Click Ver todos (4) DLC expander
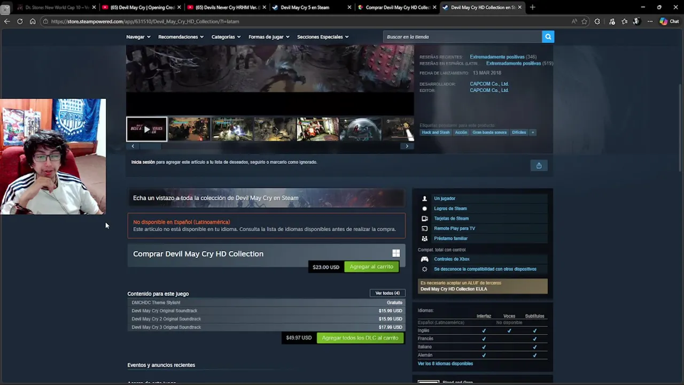The image size is (684, 385). tap(387, 293)
